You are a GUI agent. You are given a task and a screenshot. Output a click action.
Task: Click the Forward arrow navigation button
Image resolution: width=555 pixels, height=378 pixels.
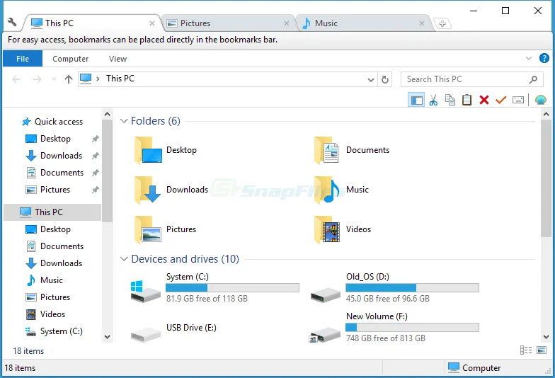coord(37,79)
